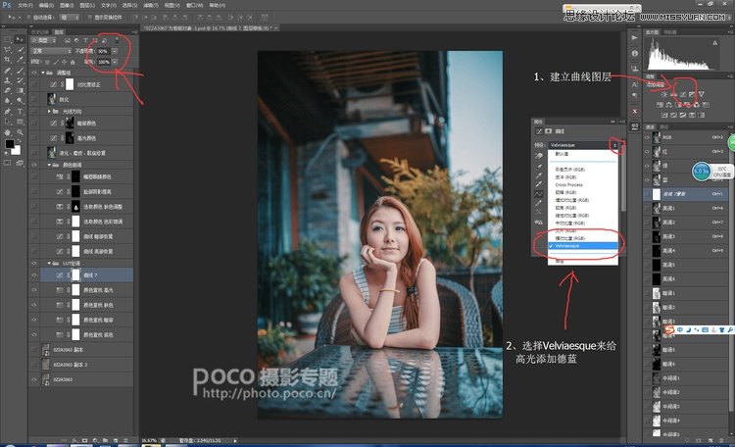Select the Crop tool
This screenshot has width=735, height=447.
(x=8, y=60)
